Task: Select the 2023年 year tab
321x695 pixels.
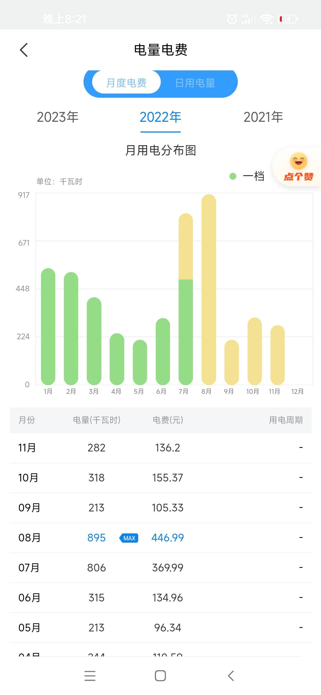Action: pyautogui.click(x=58, y=117)
